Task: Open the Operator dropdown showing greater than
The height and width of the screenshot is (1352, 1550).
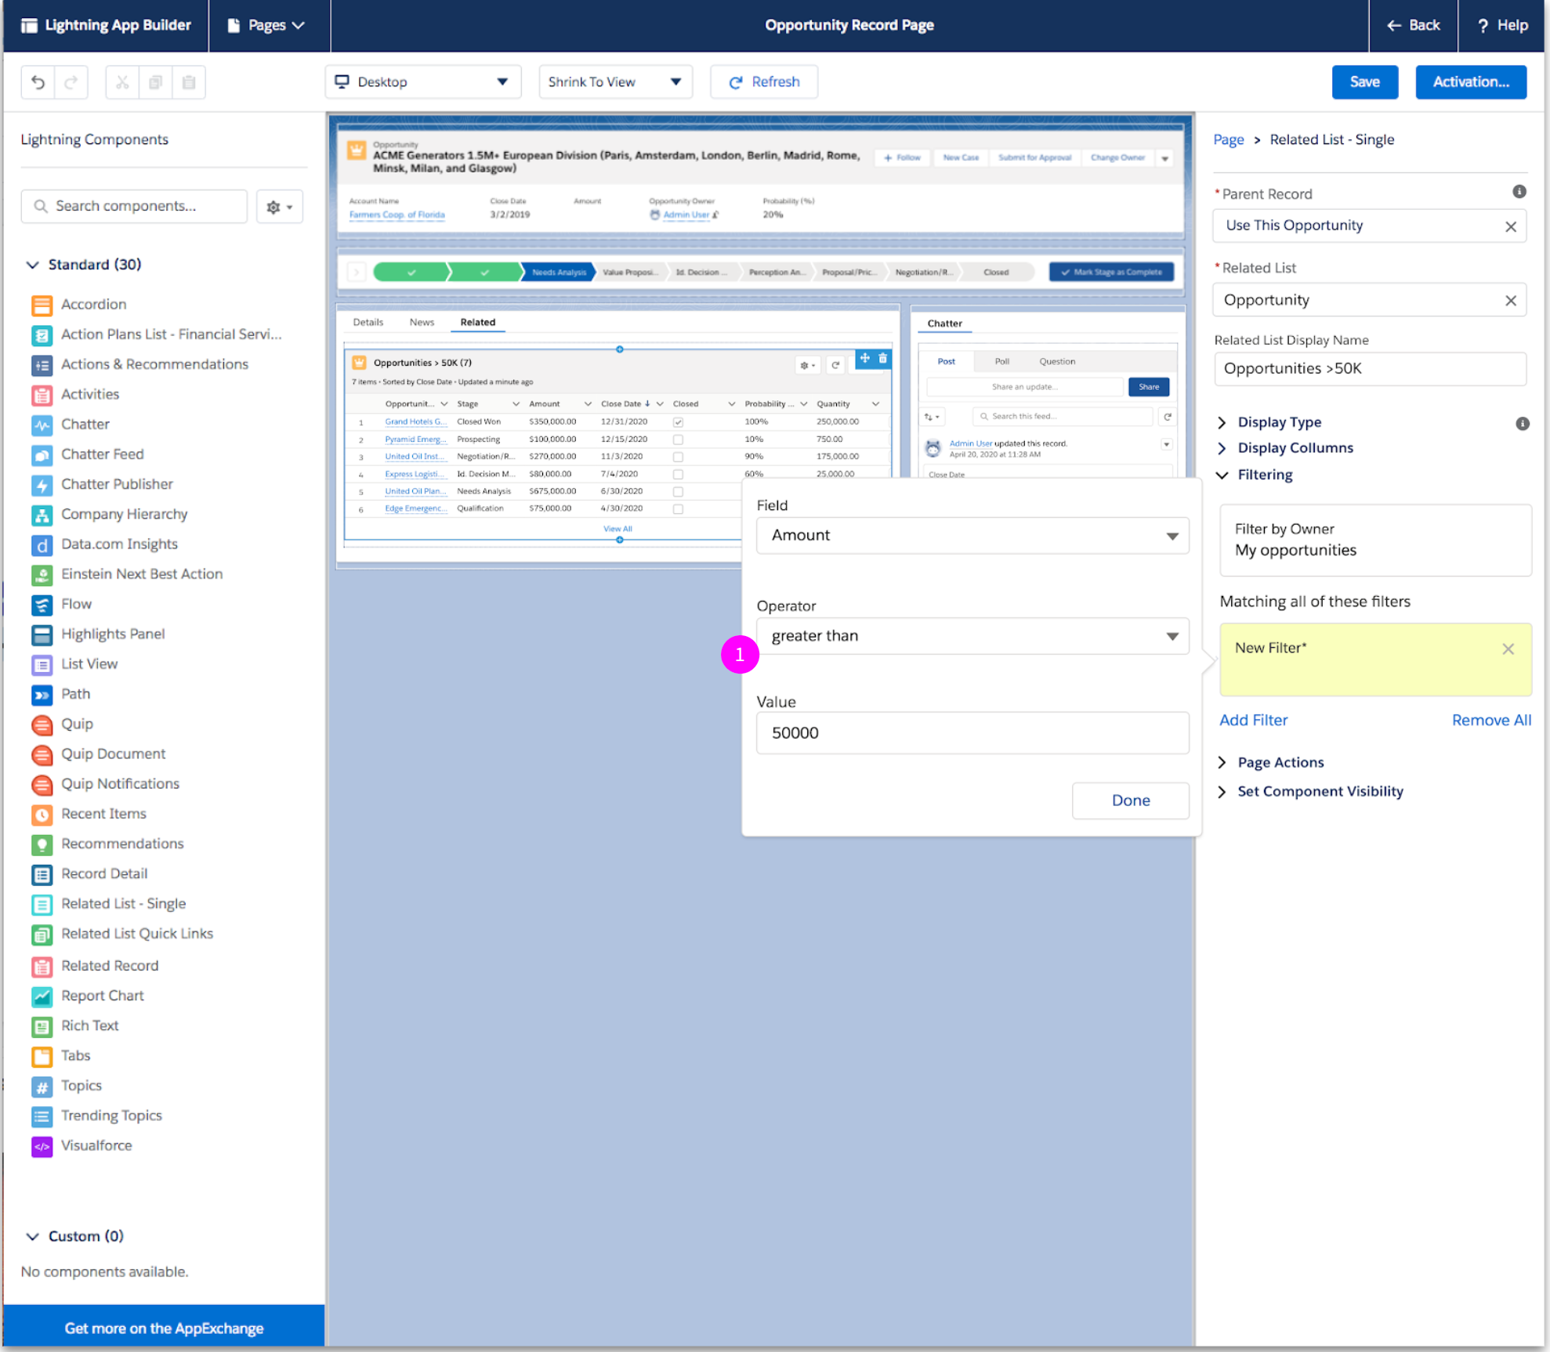Action: (972, 636)
